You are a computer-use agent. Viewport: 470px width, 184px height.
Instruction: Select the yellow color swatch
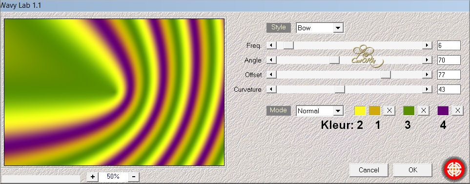point(360,111)
